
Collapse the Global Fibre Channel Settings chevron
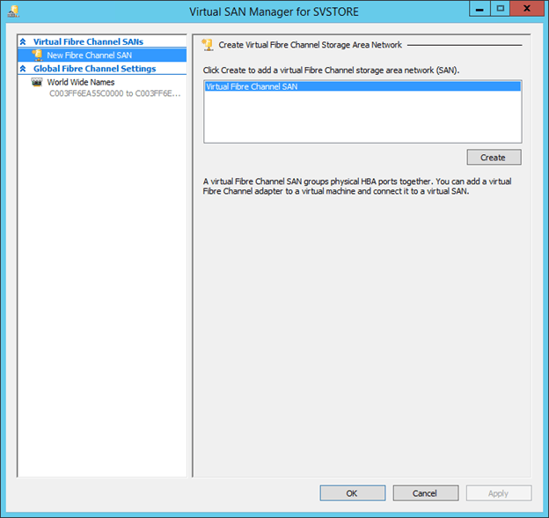[x=23, y=69]
